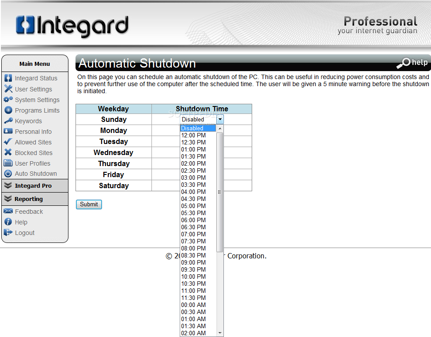Click the Shutdown Time column header
Screen dimensions: 431x337
[x=202, y=109]
